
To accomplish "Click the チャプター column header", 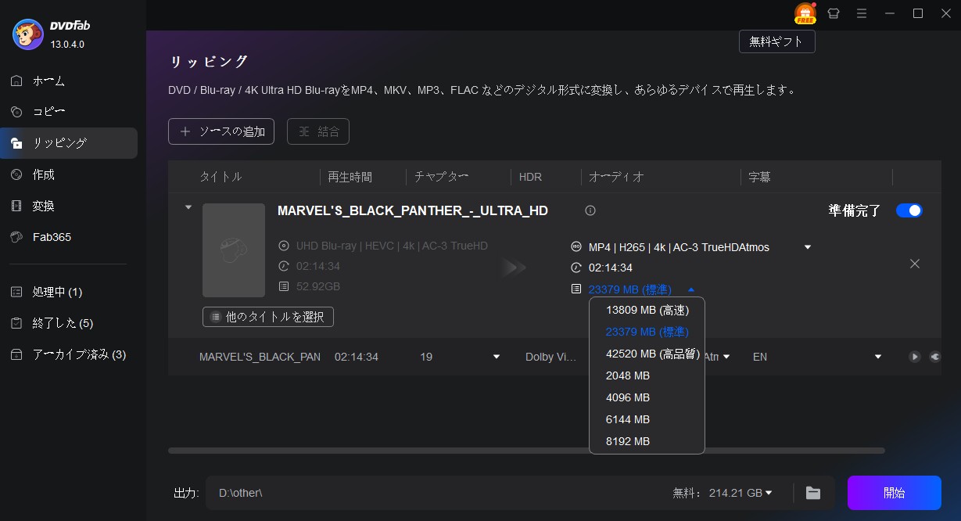I will point(442,177).
